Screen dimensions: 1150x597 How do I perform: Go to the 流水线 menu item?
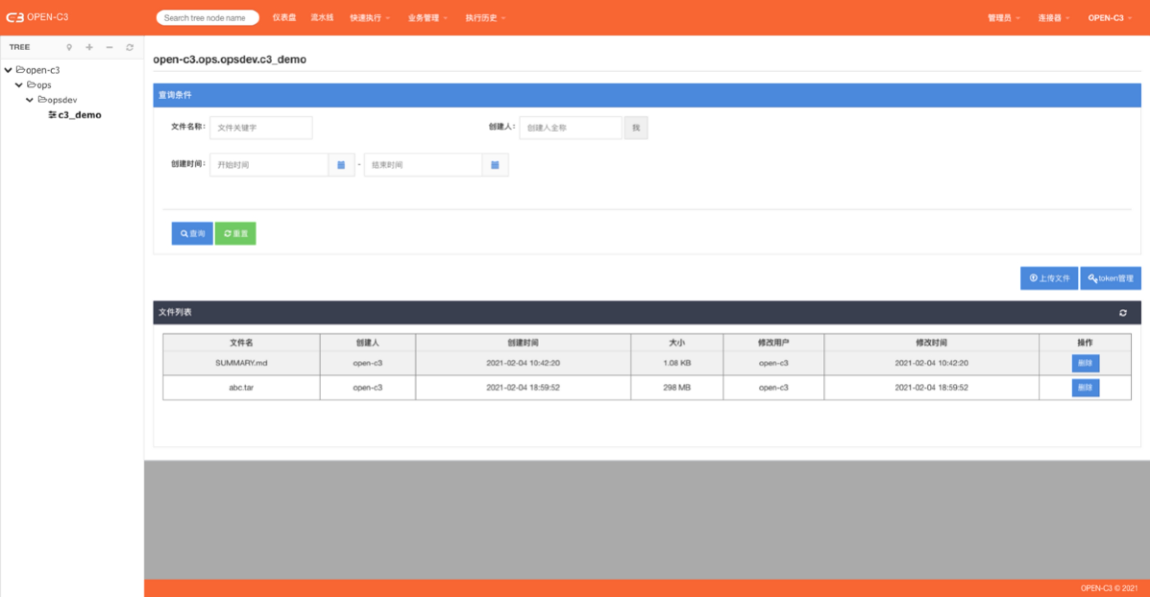(322, 18)
